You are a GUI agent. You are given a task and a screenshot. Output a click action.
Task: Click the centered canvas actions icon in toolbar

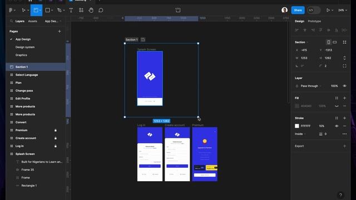tap(178, 10)
